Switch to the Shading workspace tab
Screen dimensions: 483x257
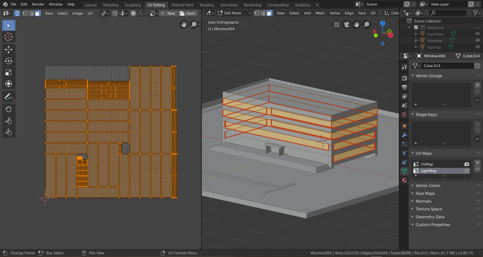pos(207,5)
